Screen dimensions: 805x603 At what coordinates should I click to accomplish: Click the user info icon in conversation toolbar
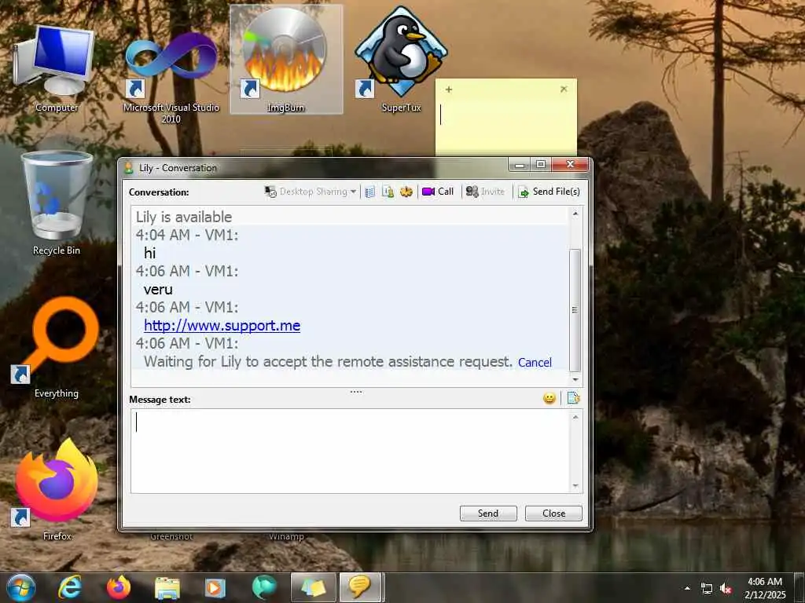click(388, 192)
